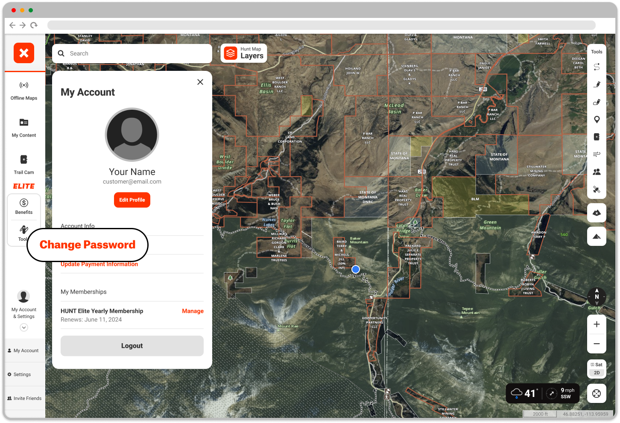
Task: Click the Logout button
Action: (132, 346)
